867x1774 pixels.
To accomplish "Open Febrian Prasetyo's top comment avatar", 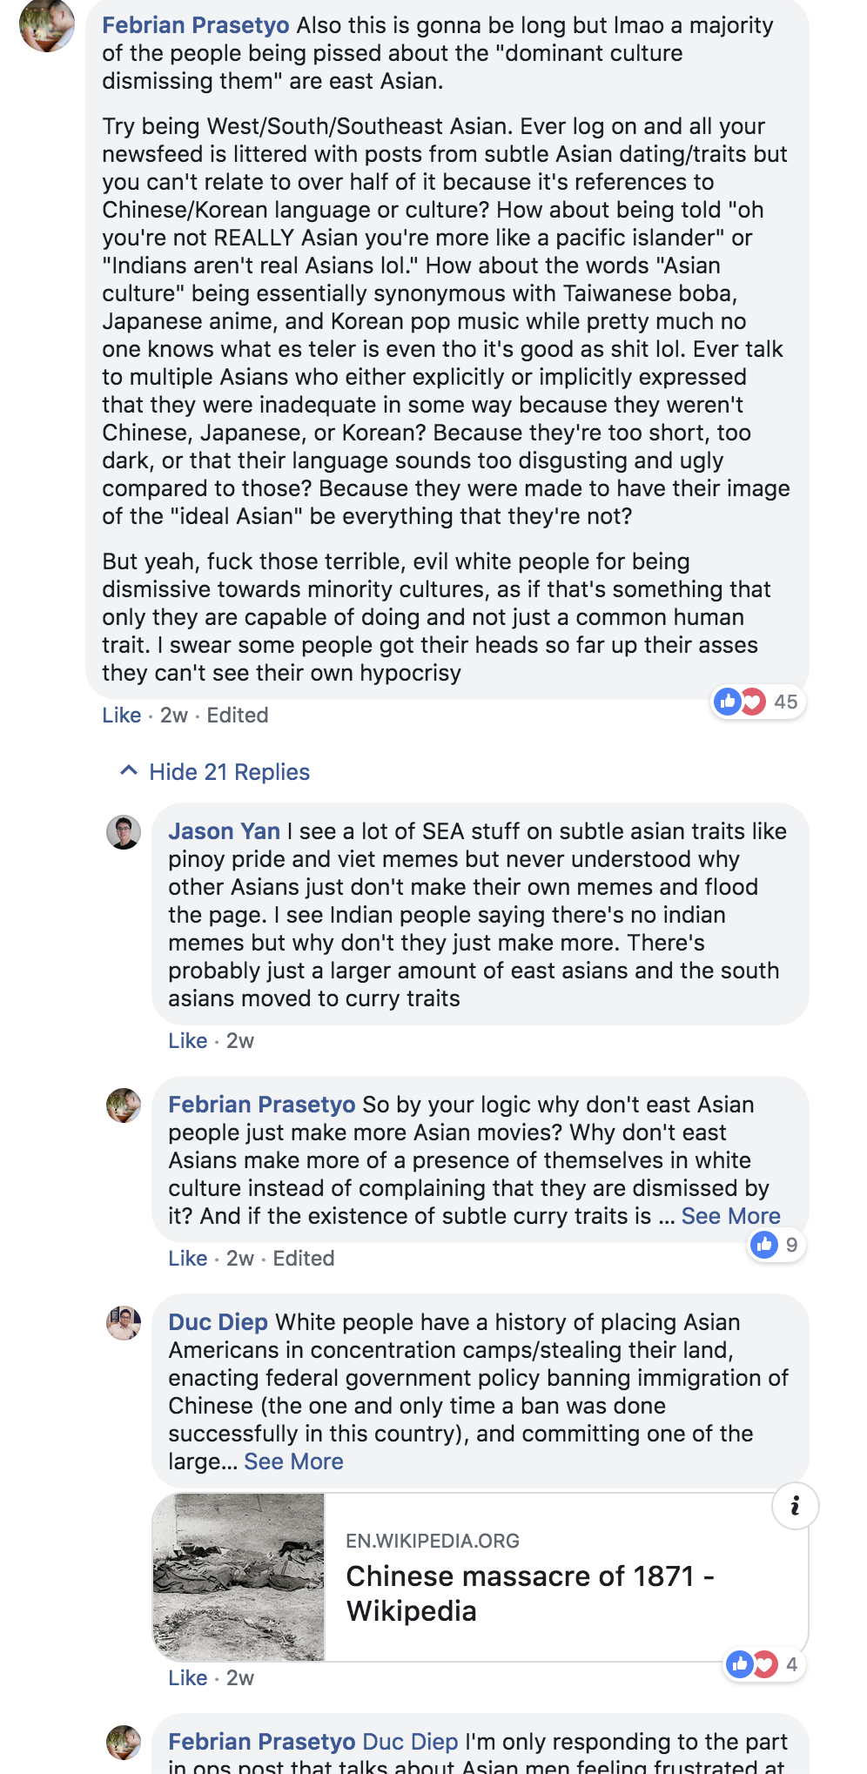I will click(47, 24).
